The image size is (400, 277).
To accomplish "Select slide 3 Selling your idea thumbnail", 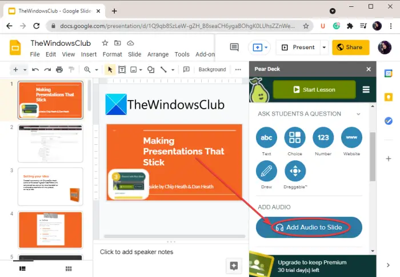I will pos(50,187).
